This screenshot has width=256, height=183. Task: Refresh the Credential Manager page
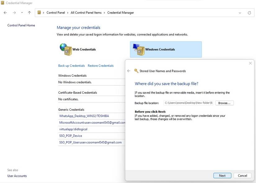coord(249,13)
